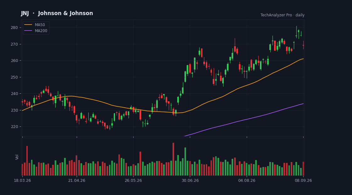
Task: Click the TechAnalyzer Pro · daily label
Action: (283, 15)
